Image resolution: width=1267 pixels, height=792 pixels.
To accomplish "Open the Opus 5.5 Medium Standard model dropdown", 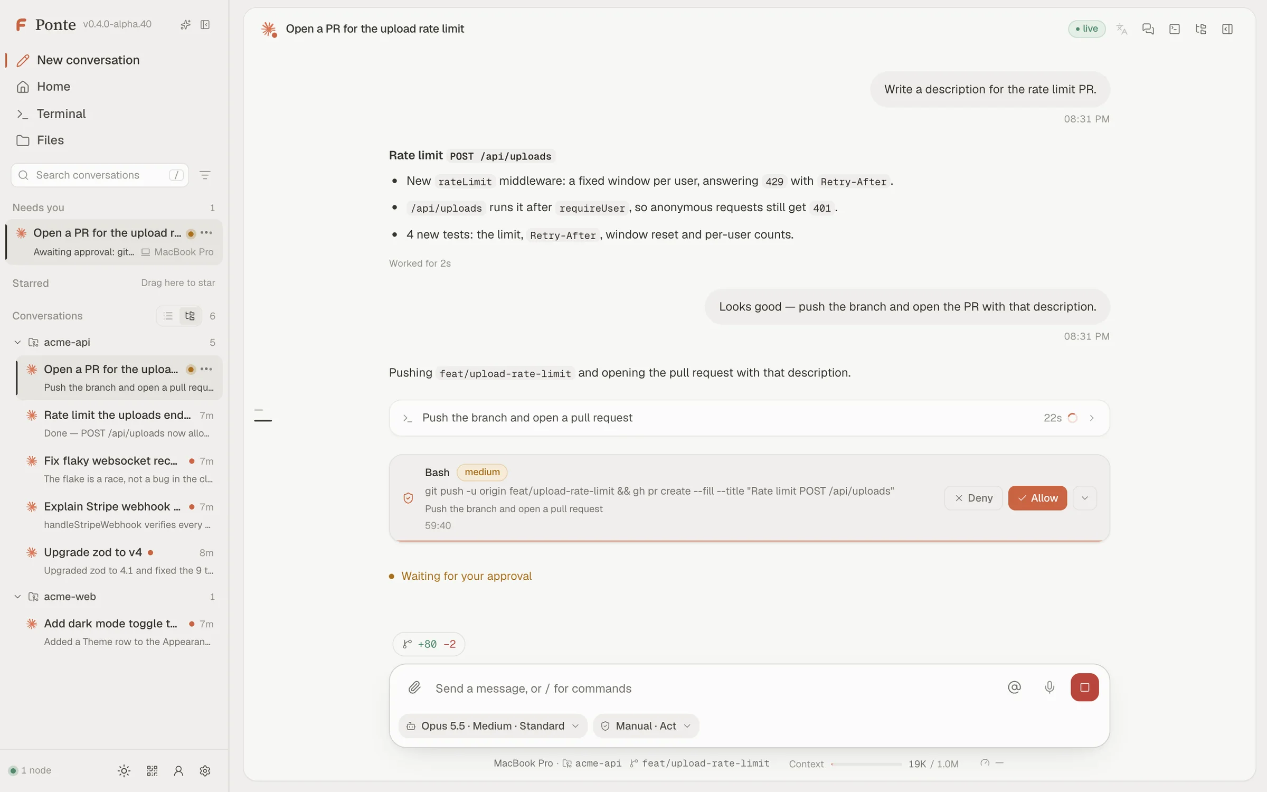I will point(493,726).
